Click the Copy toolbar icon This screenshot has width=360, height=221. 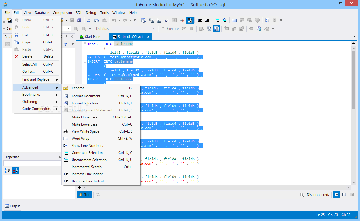pos(96,20)
